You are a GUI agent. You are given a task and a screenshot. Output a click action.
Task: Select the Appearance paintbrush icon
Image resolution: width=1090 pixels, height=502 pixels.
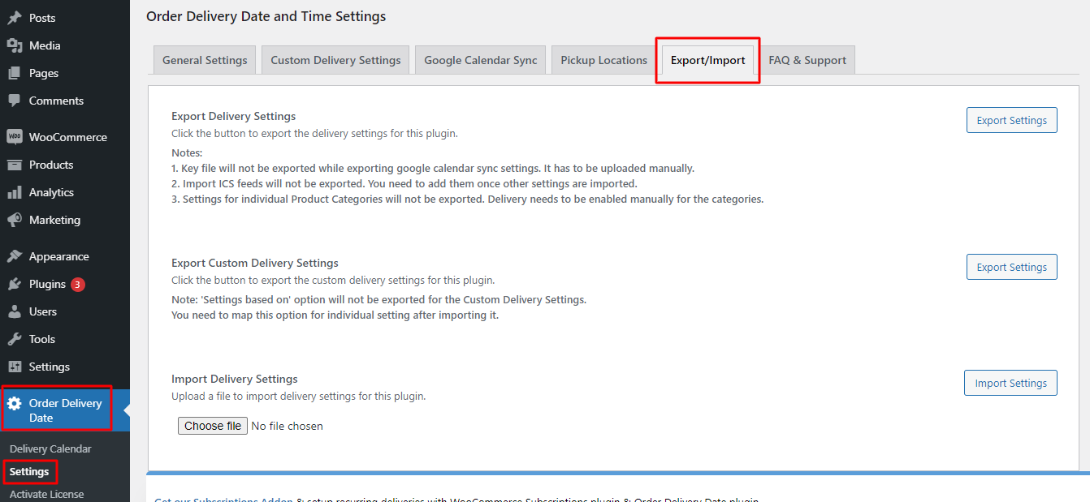[x=18, y=255]
